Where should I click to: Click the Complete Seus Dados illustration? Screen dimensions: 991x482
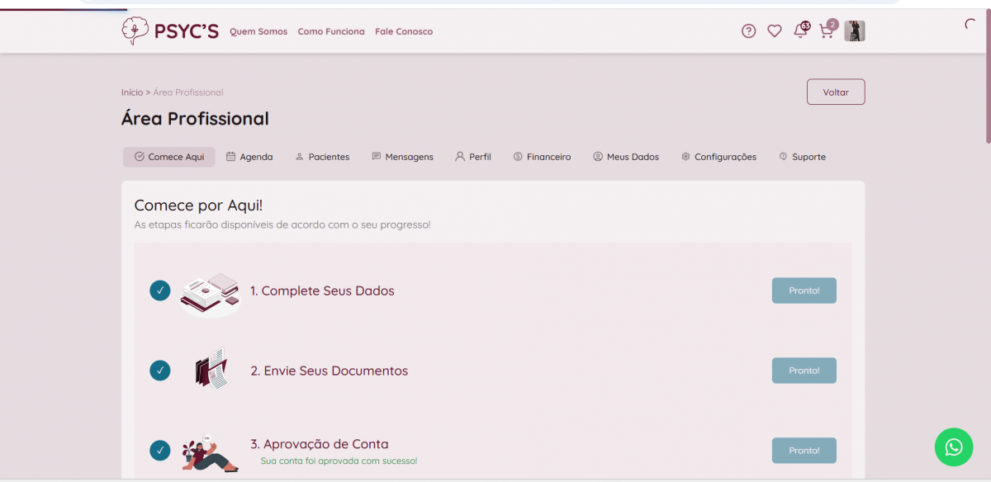point(210,293)
